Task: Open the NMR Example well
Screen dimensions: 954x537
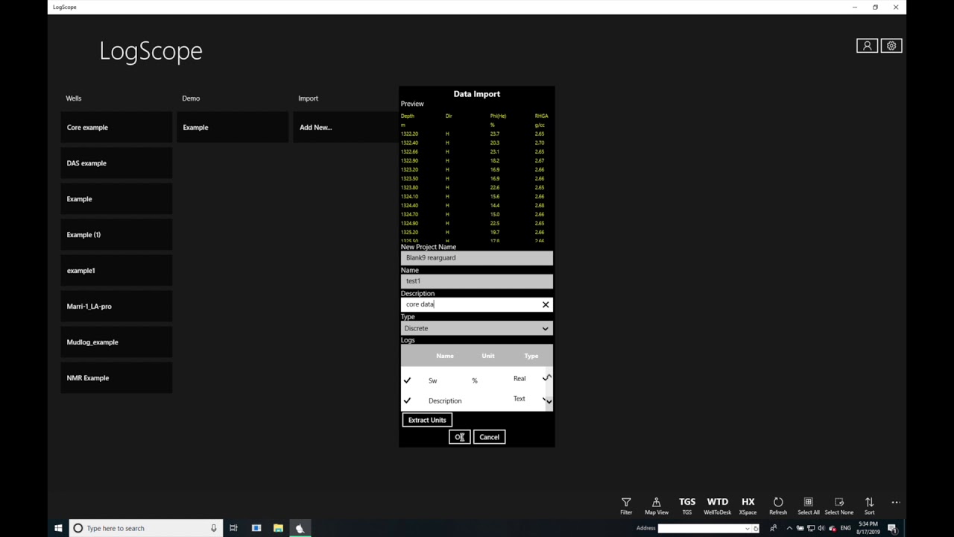Action: (116, 378)
